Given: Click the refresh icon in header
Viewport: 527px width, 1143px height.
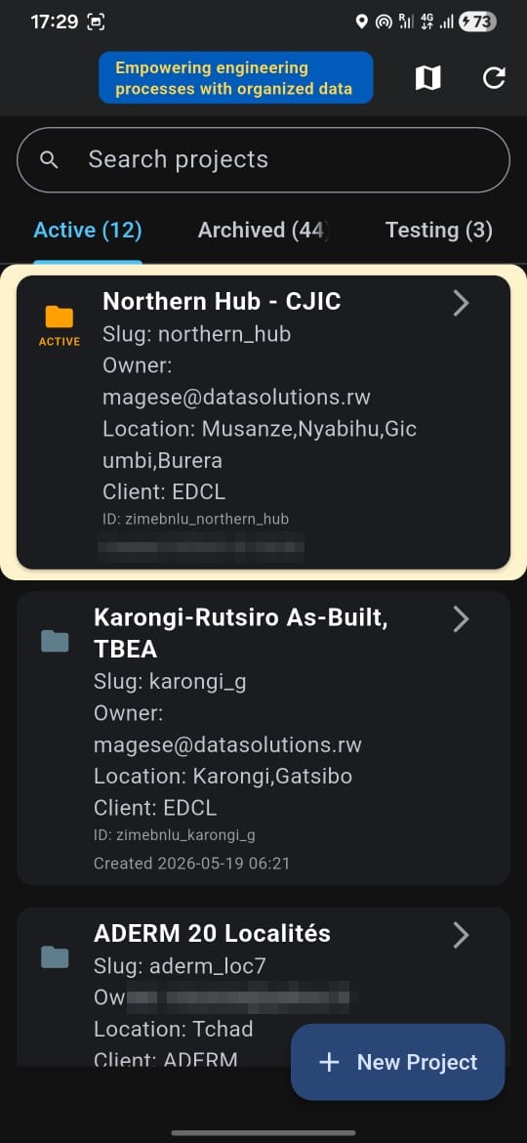Looking at the screenshot, I should 494,77.
